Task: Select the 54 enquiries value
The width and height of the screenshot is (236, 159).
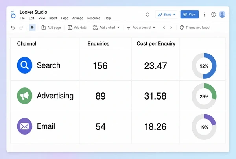Action: click(101, 127)
